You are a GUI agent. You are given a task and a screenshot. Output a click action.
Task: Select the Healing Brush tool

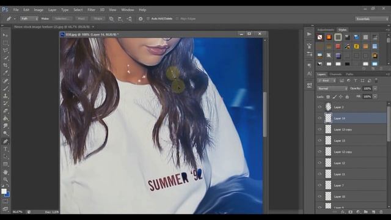pyautogui.click(x=5, y=81)
